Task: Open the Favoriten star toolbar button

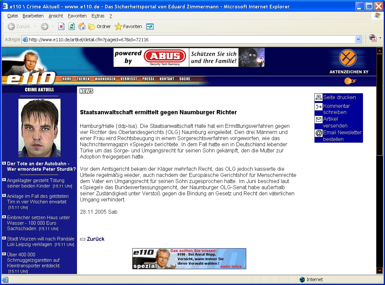Action: [128, 26]
